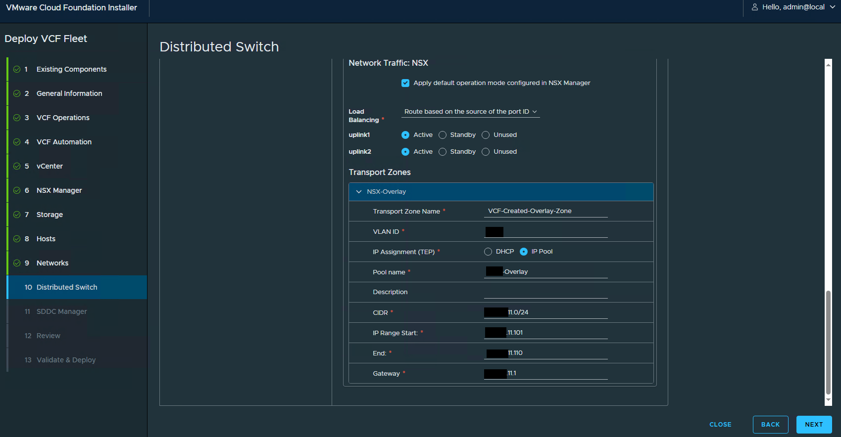Click the vCenter completed checkmark icon

coord(17,166)
